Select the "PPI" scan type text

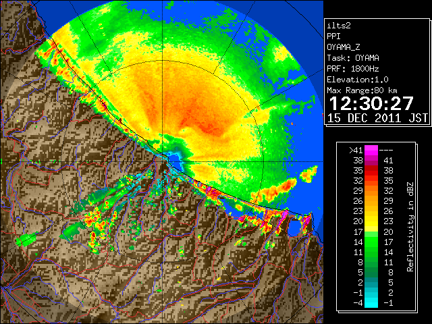(x=333, y=36)
